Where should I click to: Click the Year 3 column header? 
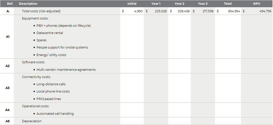[203, 4]
